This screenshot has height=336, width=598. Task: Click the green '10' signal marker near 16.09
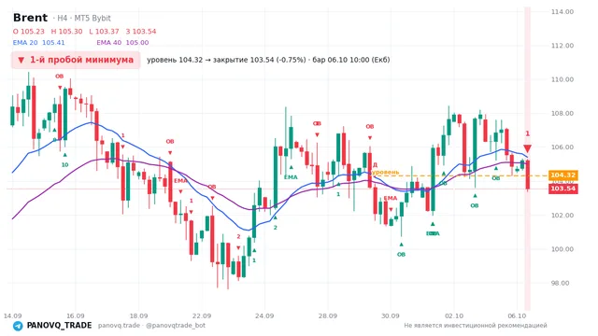[x=64, y=165]
